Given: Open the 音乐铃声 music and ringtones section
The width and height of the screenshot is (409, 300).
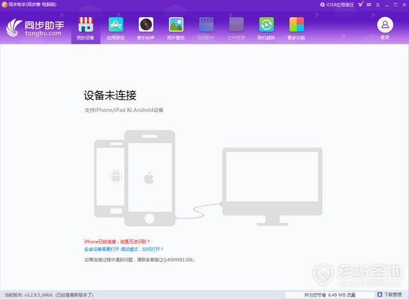Looking at the screenshot, I should [x=146, y=29].
